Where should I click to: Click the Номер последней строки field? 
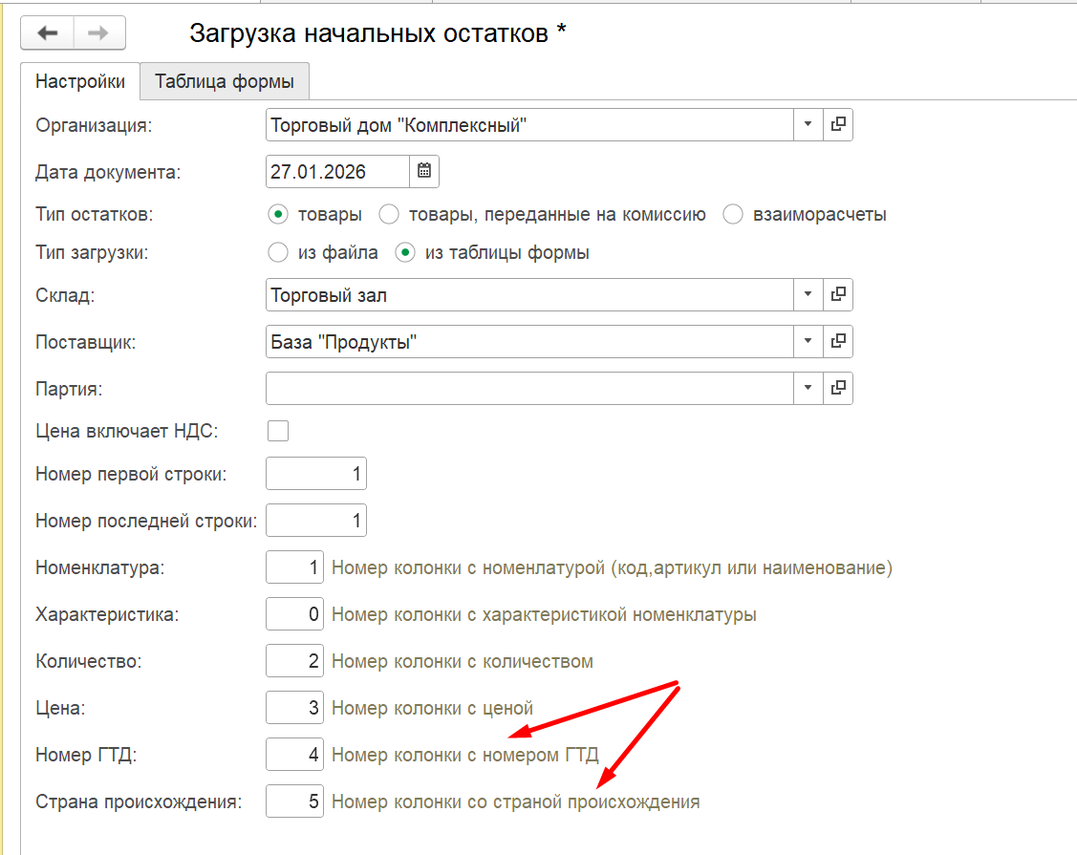316,520
